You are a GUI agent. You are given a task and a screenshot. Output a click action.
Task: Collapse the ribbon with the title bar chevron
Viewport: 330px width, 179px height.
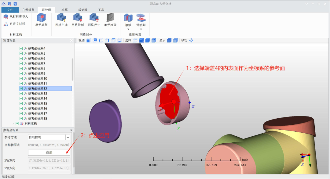pos(306,4)
